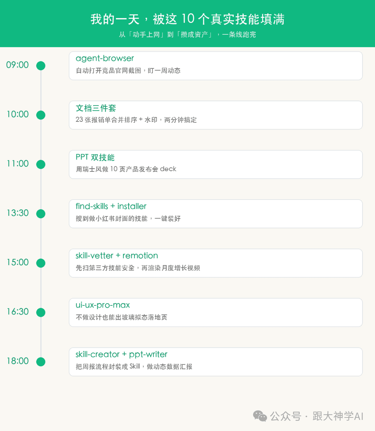Click the 10:00 timeline dot
This screenshot has height=431, width=375.
click(x=41, y=115)
